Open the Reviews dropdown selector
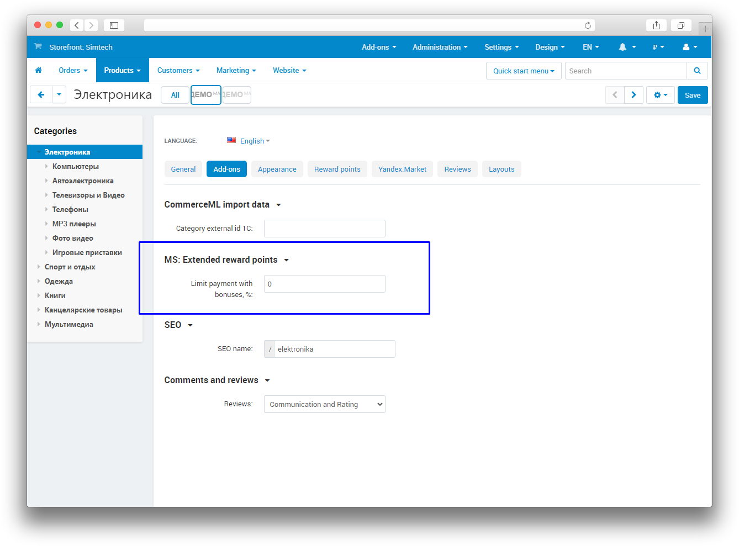 click(324, 404)
